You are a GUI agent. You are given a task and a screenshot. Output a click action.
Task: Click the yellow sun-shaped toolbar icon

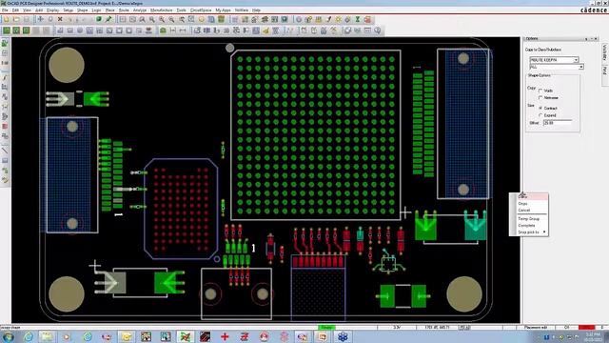point(339,19)
